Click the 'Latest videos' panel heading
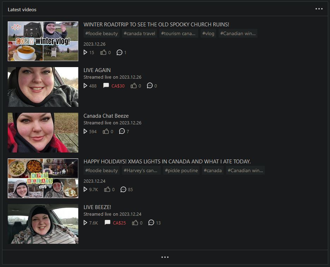 coord(22,9)
